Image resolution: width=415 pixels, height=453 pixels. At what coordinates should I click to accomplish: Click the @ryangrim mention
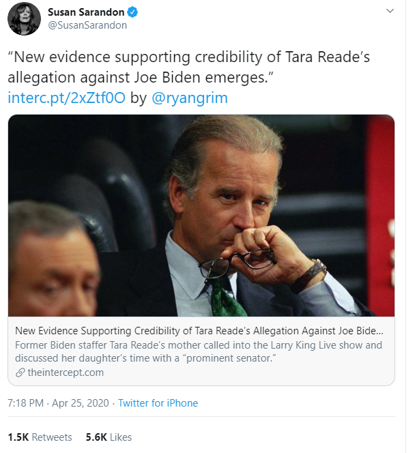(x=189, y=98)
